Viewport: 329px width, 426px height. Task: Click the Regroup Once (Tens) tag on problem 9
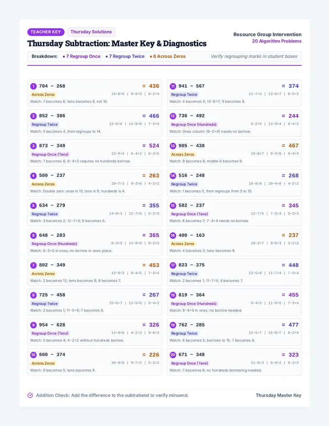pyautogui.click(x=50, y=333)
